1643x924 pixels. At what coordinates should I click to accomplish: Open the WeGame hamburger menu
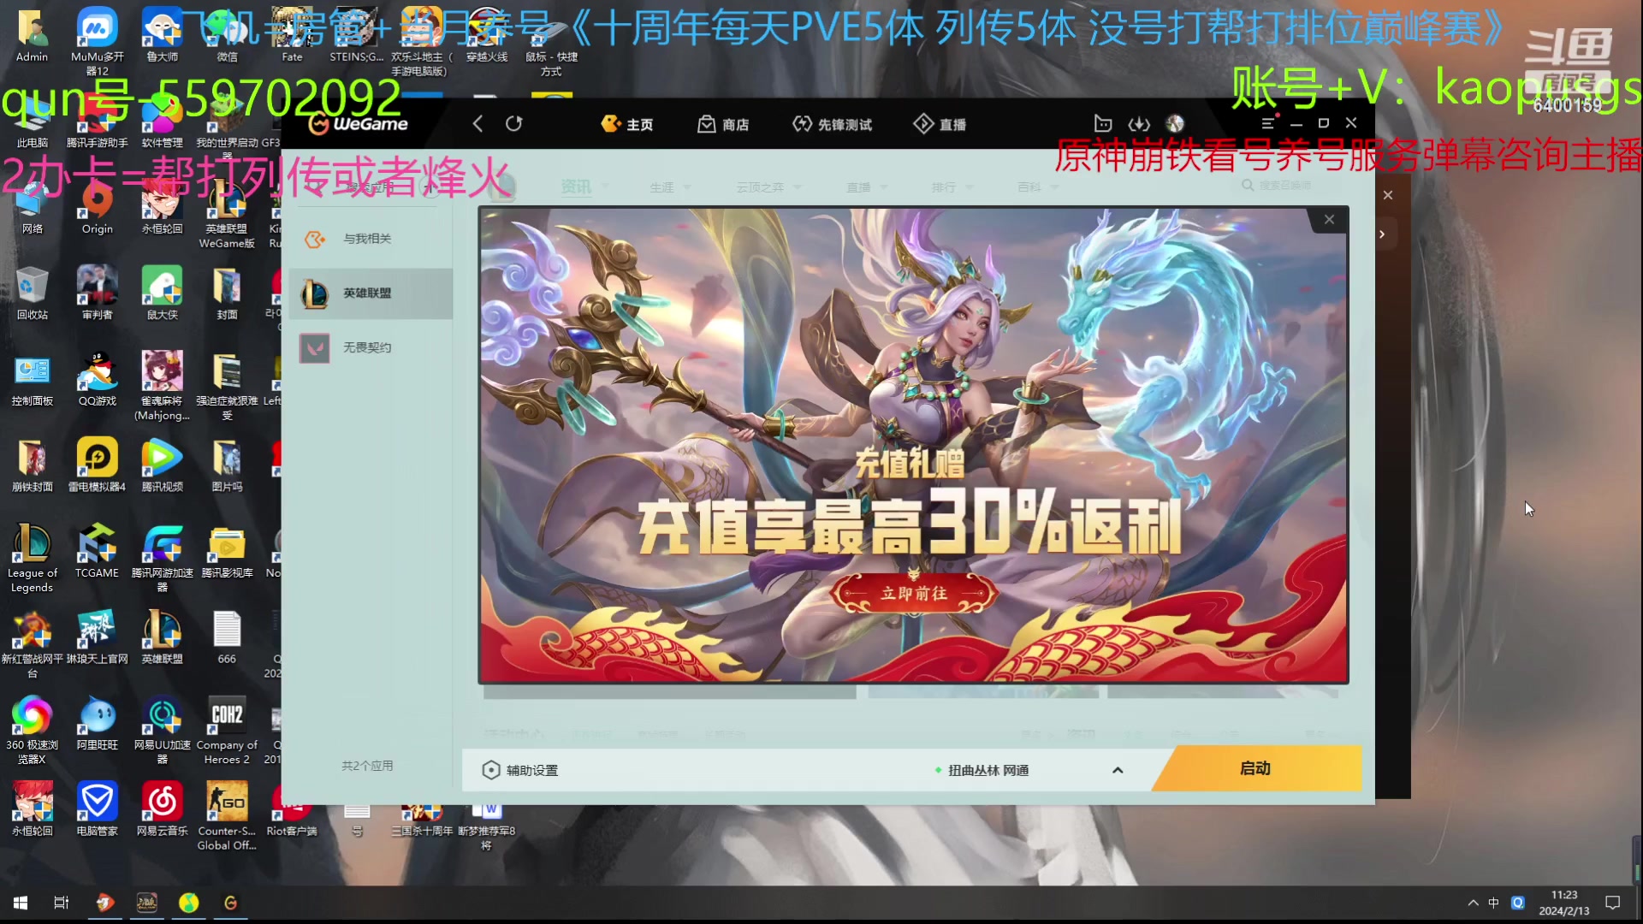point(1268,124)
